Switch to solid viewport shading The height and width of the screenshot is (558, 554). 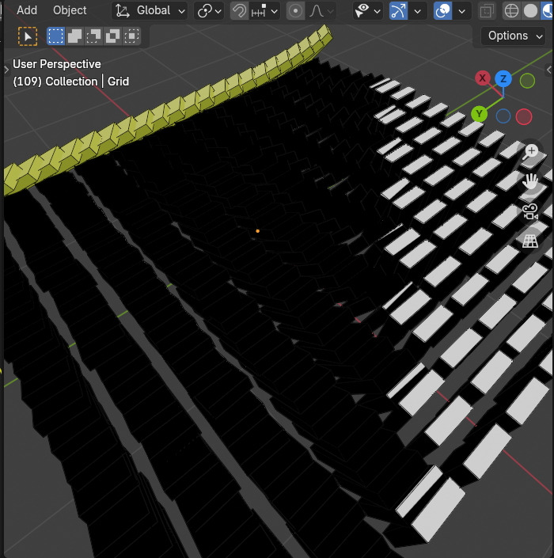point(530,11)
